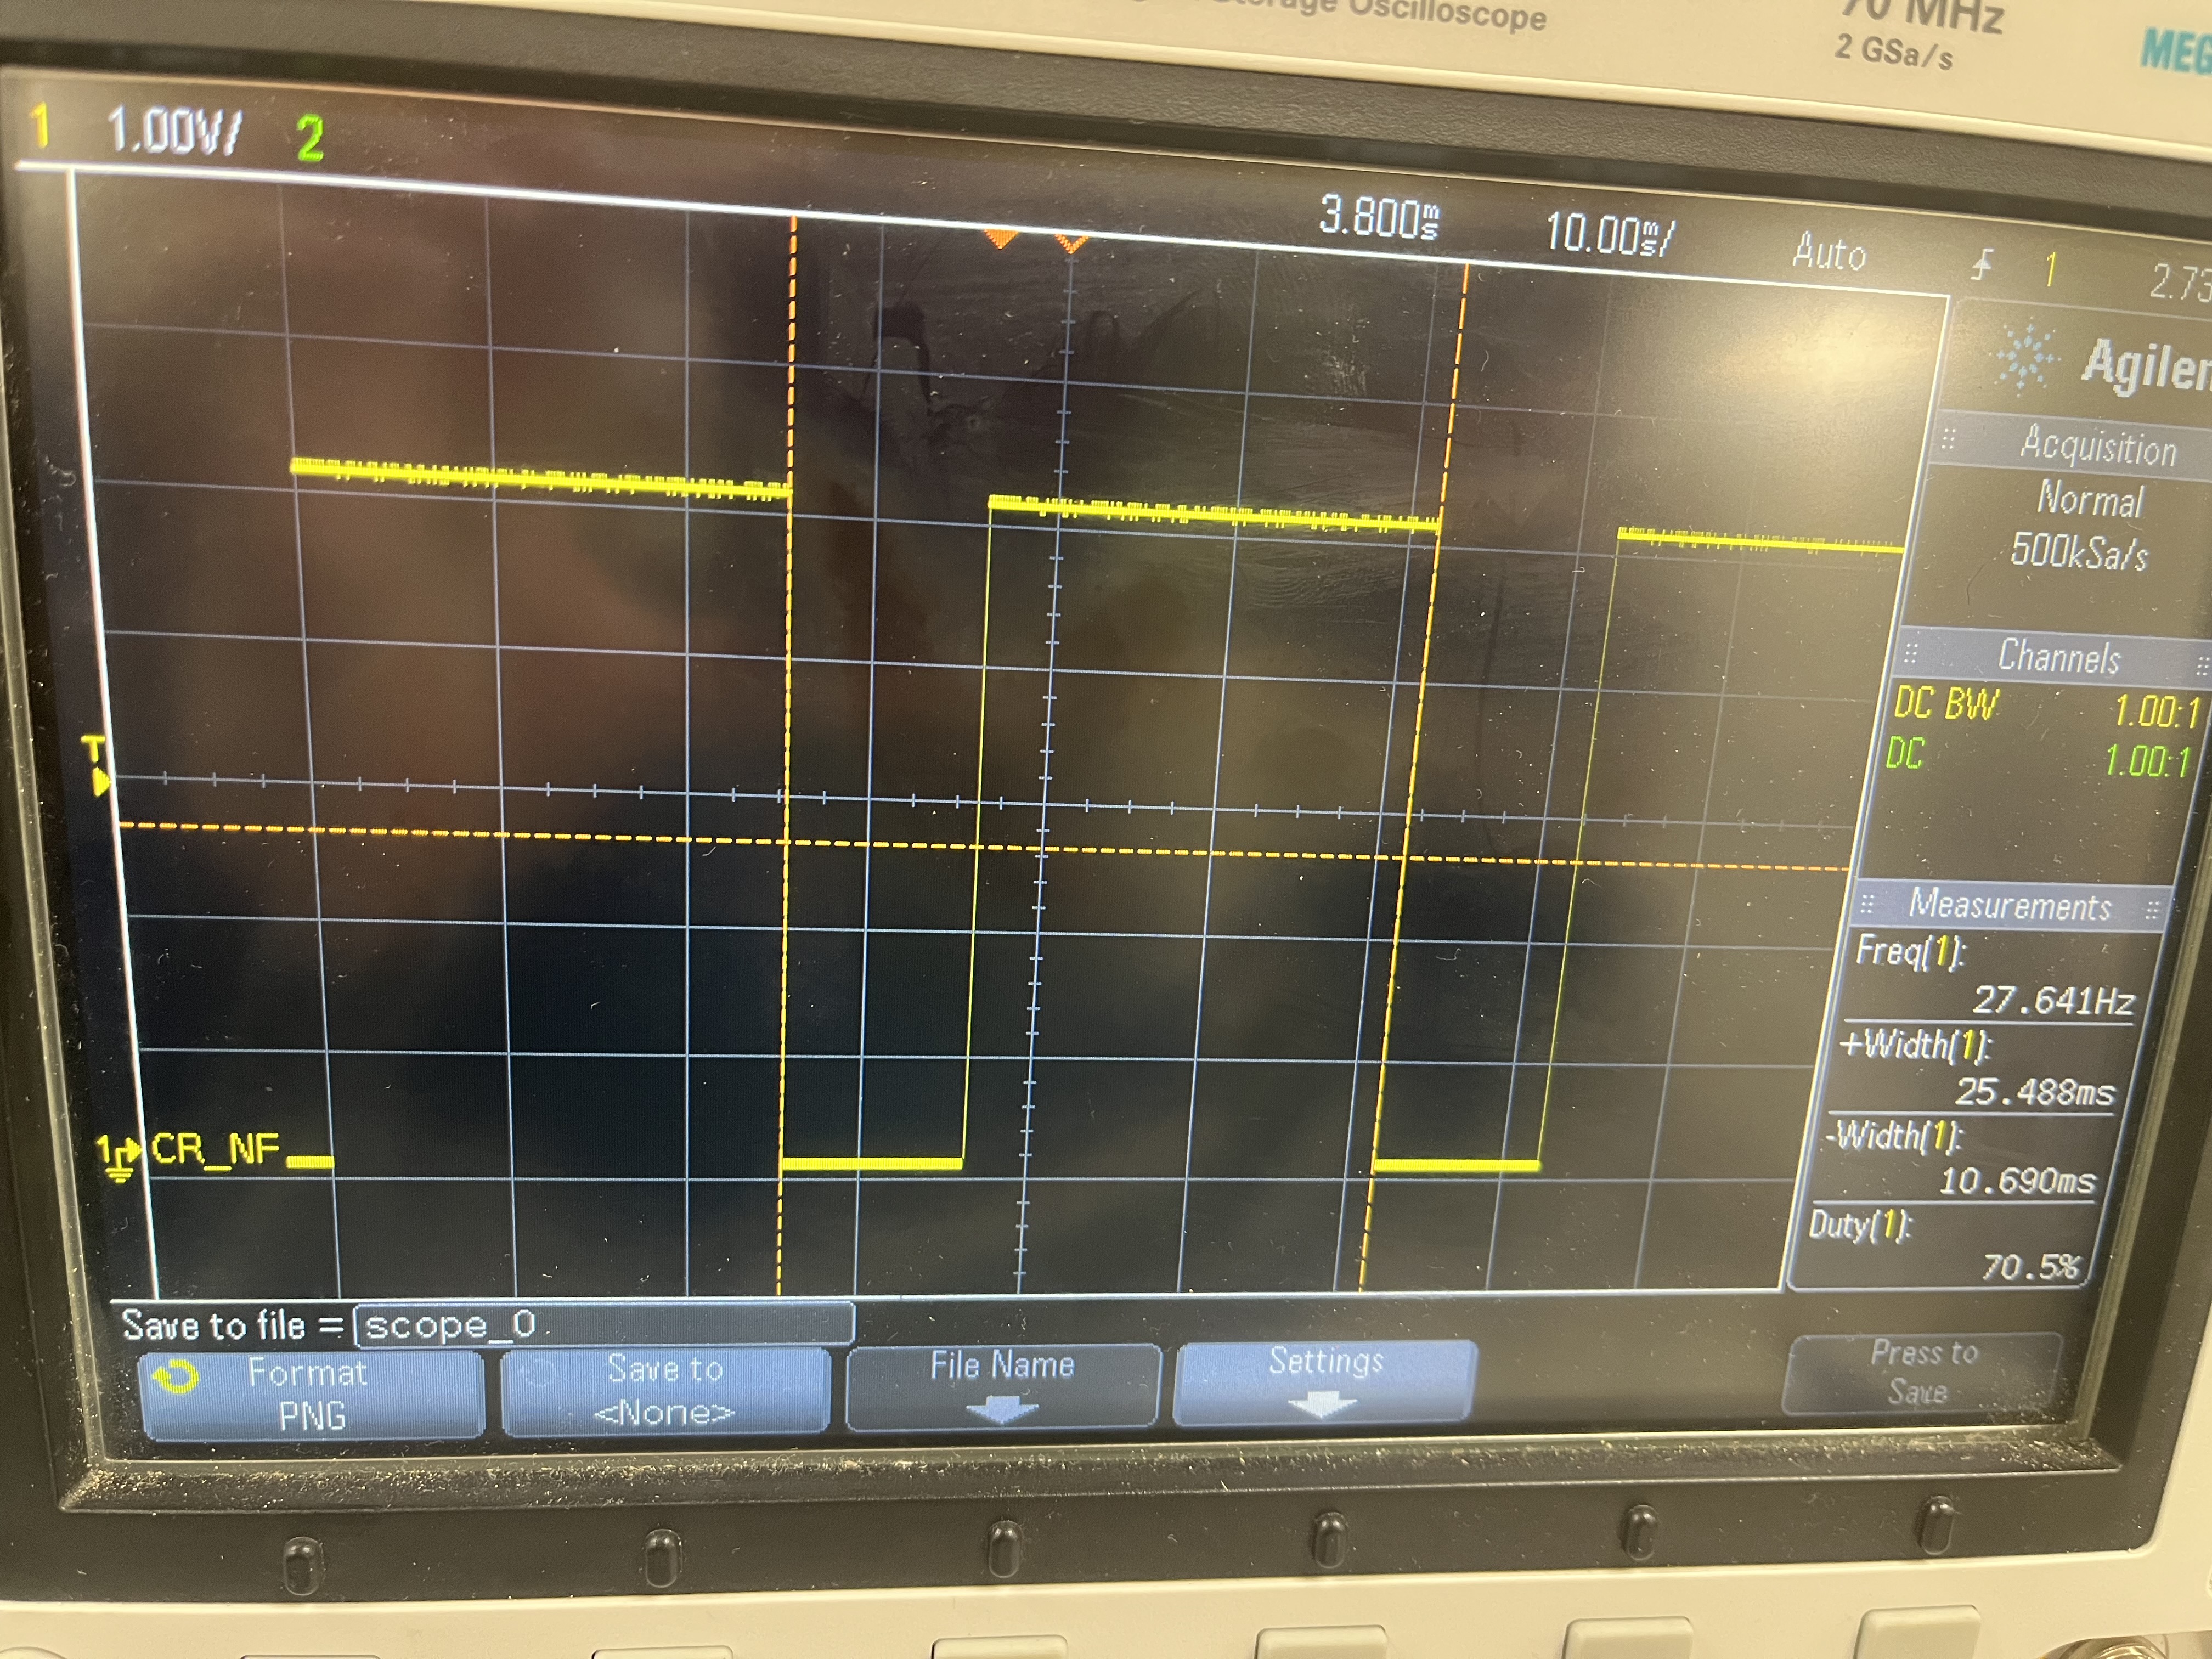Click the horizontal orange dashed Y cursor
This screenshot has height=1659, width=2212.
pyautogui.click(x=985, y=848)
